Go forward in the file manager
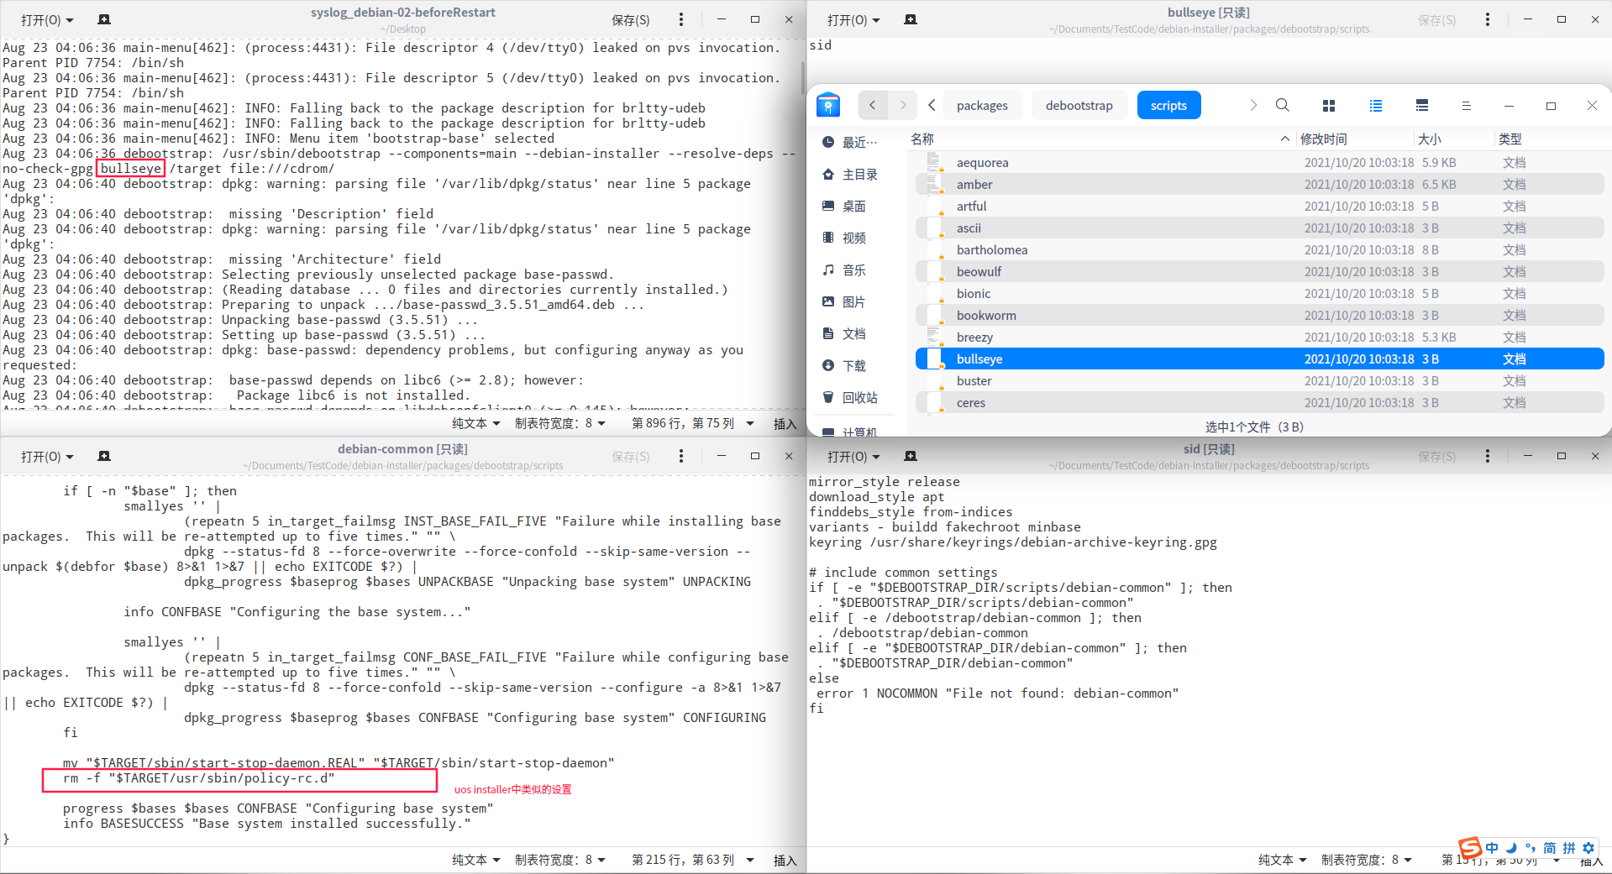The width and height of the screenshot is (1612, 874). 903,105
